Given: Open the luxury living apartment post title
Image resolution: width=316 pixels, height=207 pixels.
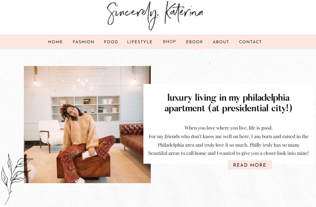Looking at the screenshot, I should click(x=229, y=103).
